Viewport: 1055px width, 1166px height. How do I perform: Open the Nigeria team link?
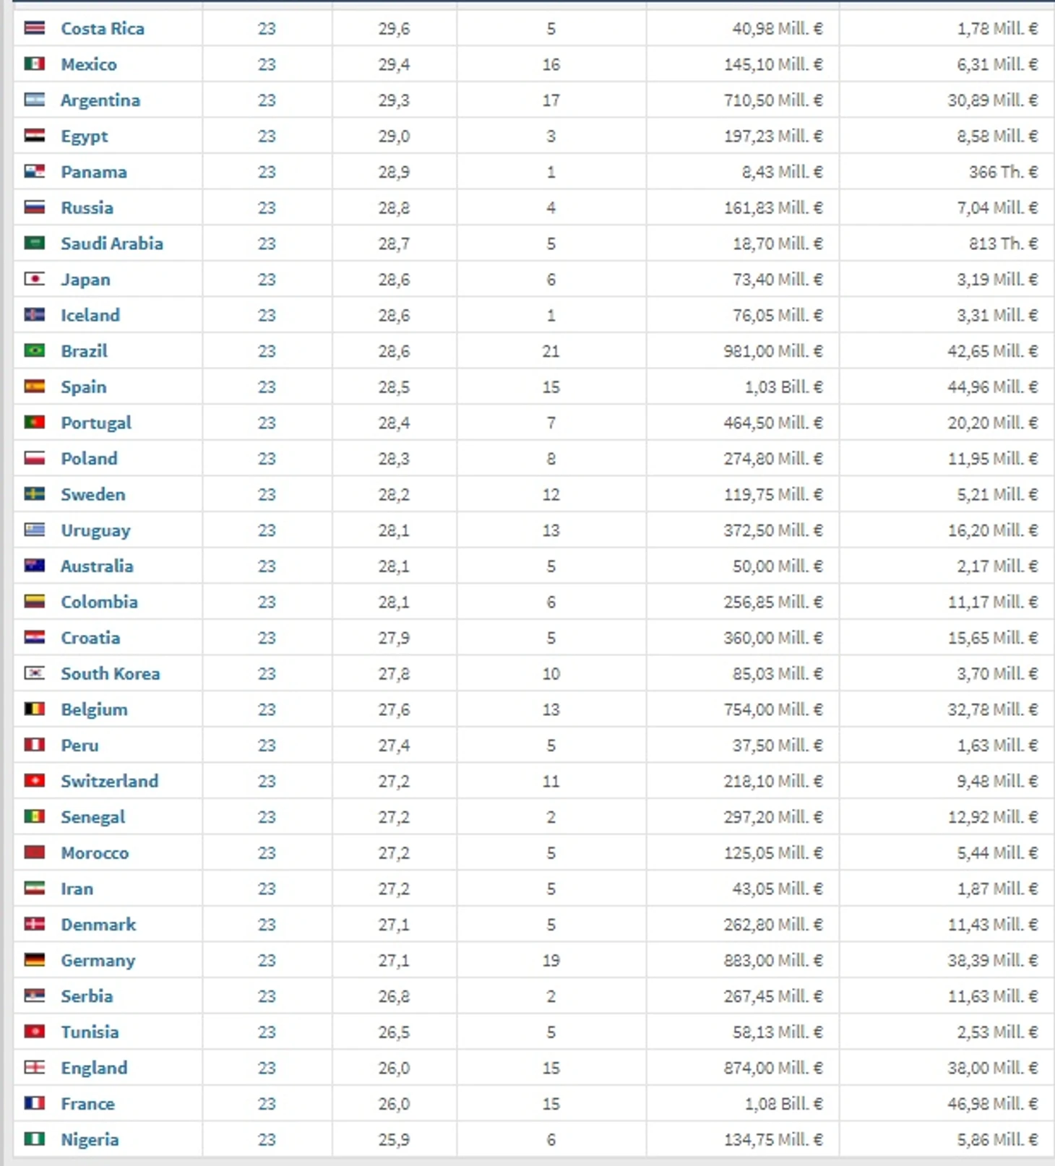point(90,1140)
